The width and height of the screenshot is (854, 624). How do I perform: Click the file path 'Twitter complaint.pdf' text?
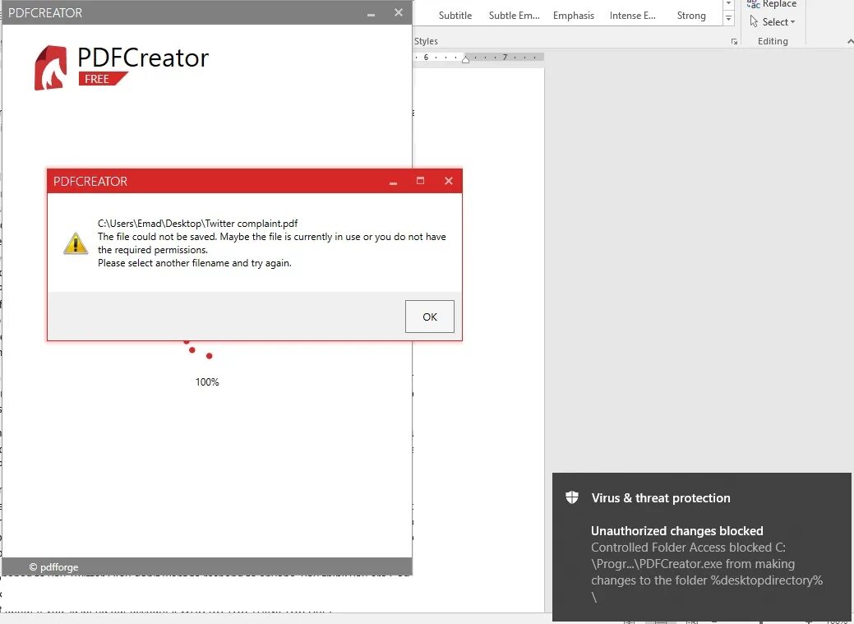click(198, 224)
